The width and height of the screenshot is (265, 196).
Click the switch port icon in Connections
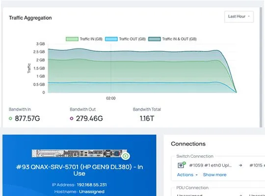coord(182,165)
